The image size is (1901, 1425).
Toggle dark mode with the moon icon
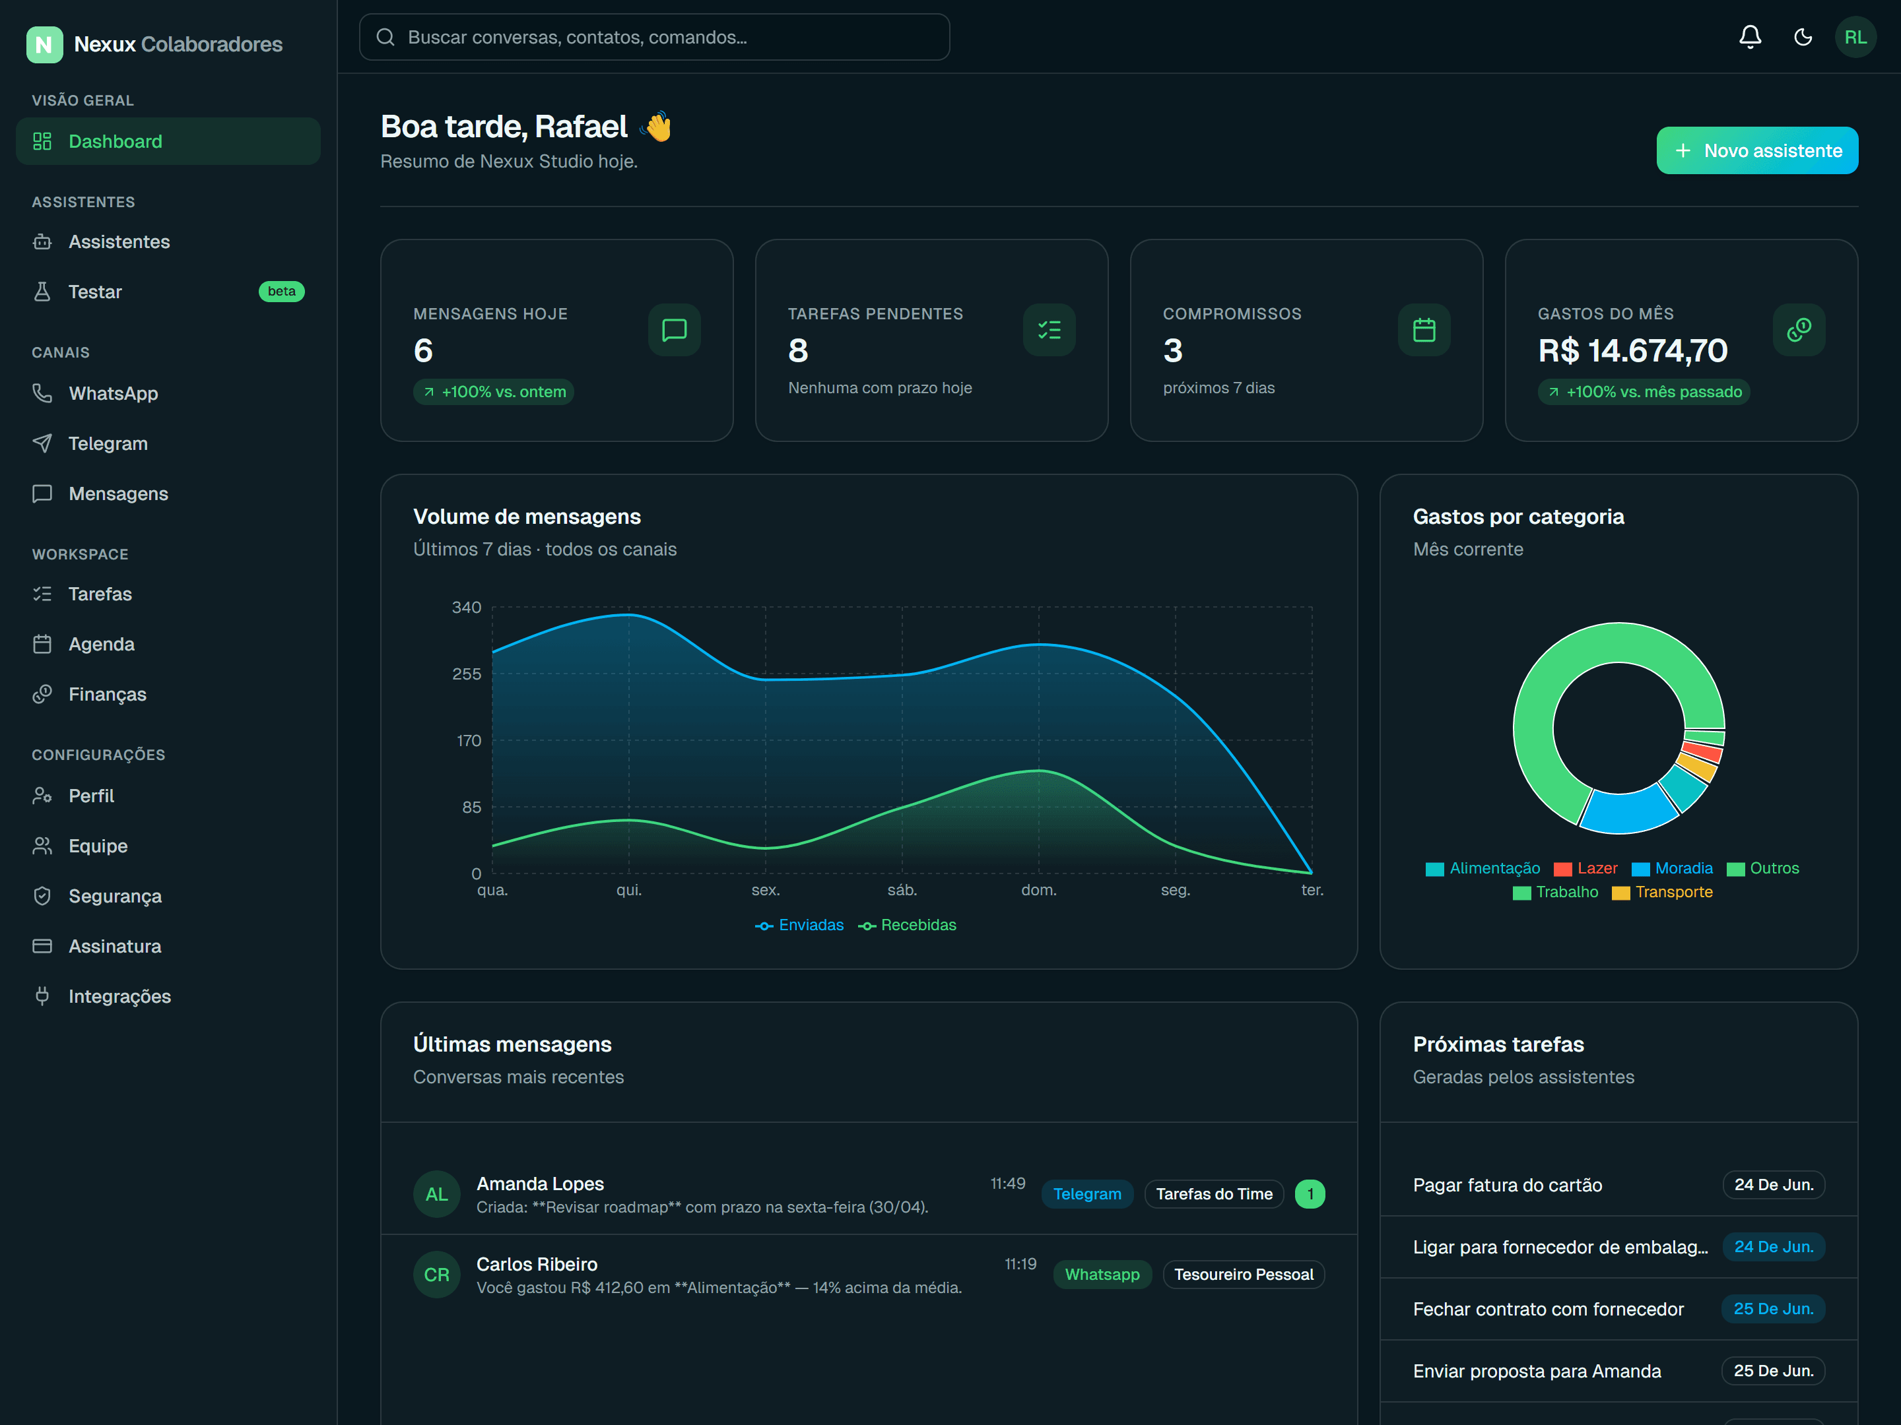pos(1802,37)
